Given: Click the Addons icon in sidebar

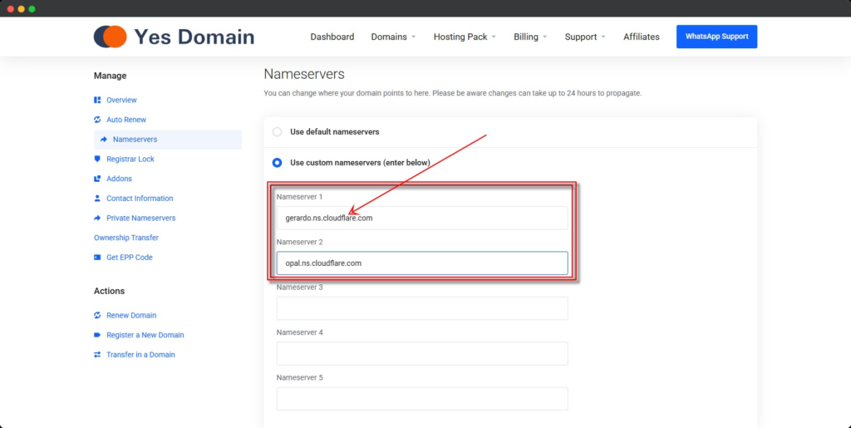Looking at the screenshot, I should click(x=97, y=179).
